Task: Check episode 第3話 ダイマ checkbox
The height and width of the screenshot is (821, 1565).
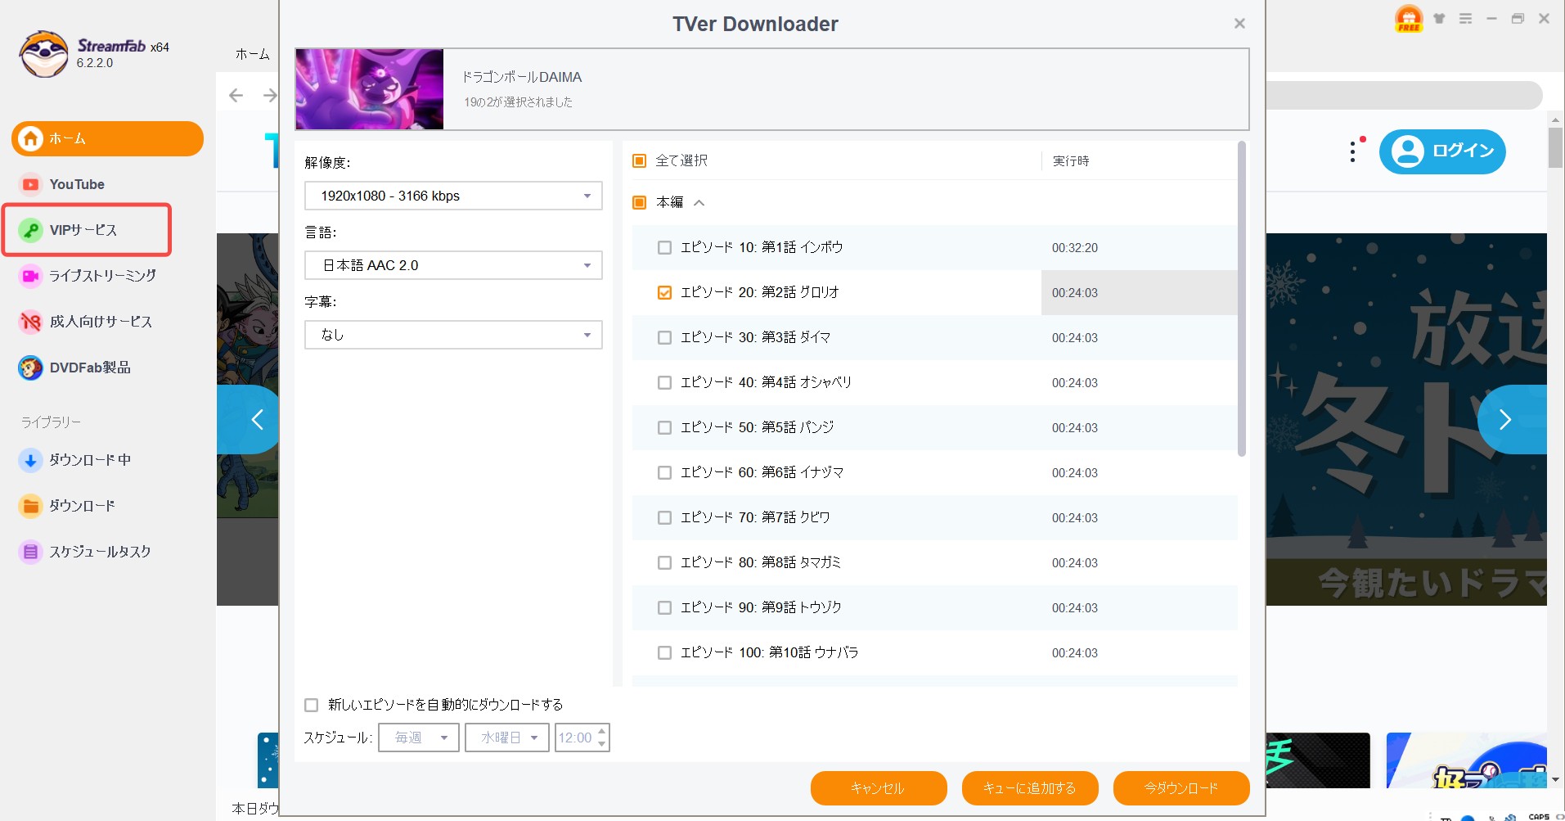Action: tap(664, 337)
